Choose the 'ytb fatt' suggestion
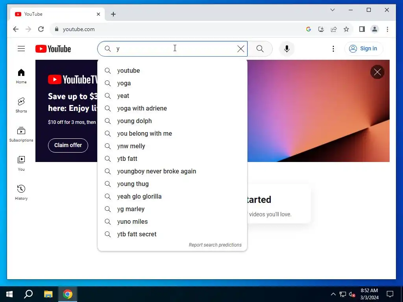 (172, 159)
